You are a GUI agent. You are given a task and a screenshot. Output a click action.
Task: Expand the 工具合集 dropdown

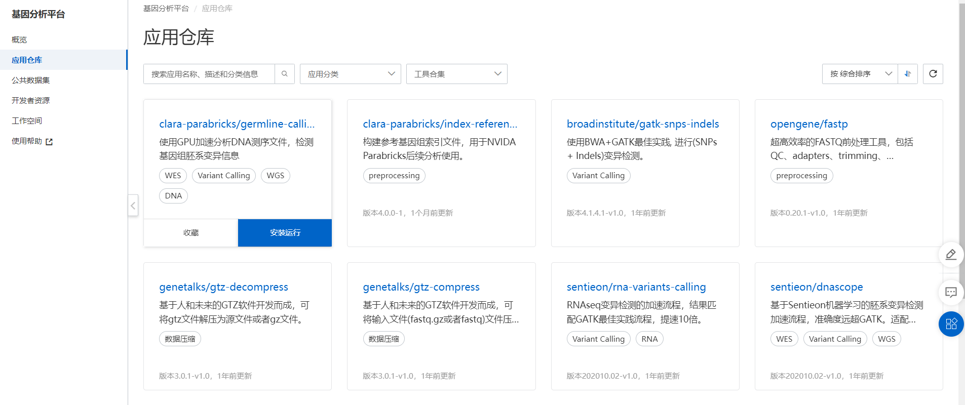click(x=456, y=74)
